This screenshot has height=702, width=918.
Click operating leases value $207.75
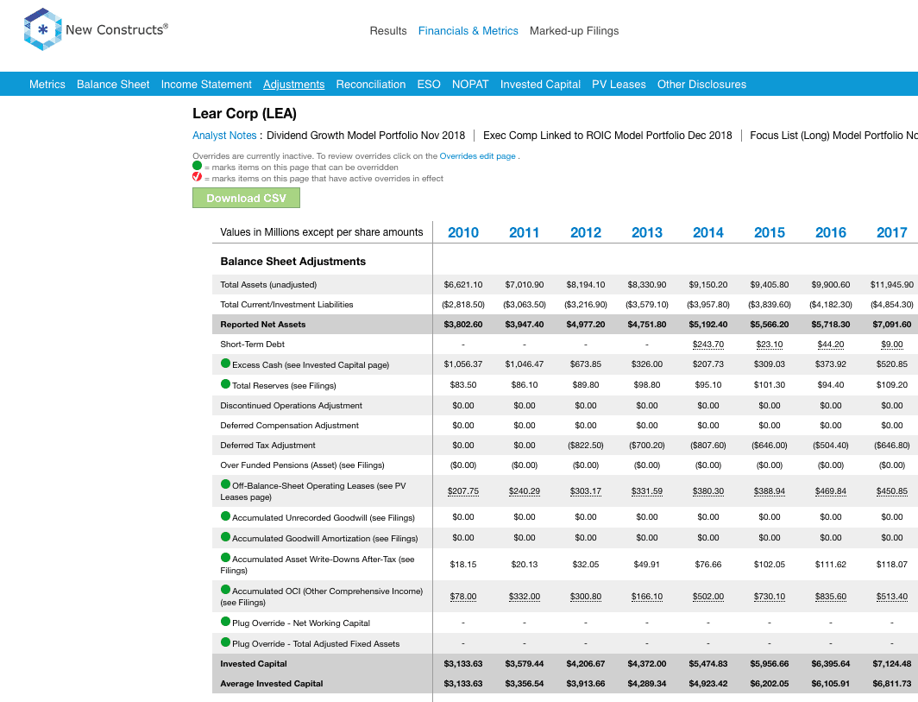pyautogui.click(x=463, y=491)
